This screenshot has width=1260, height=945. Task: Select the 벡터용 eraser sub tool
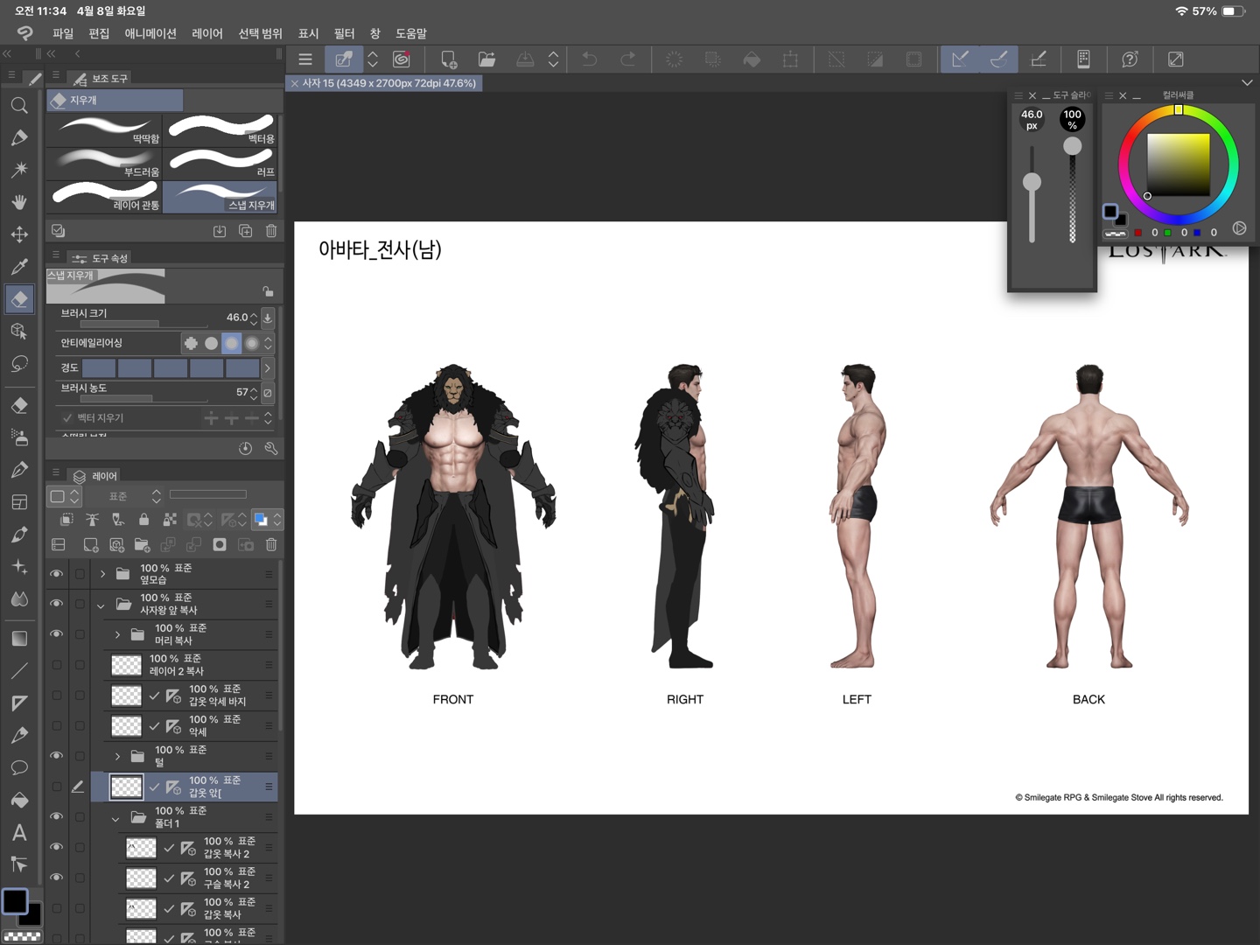click(x=220, y=129)
